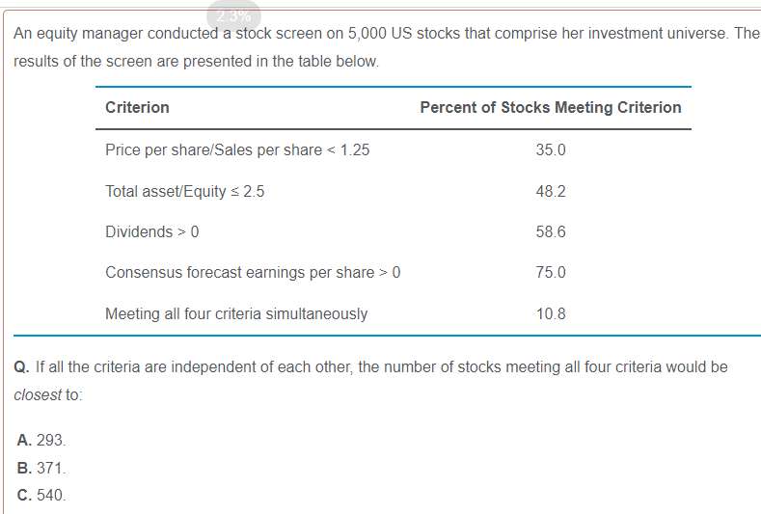Image resolution: width=761 pixels, height=514 pixels.
Task: Click the 48.2 percent value
Action: [551, 191]
